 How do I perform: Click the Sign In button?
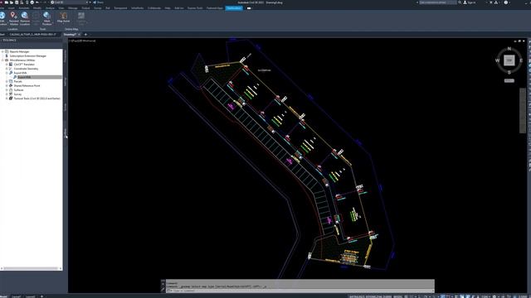tap(470, 2)
